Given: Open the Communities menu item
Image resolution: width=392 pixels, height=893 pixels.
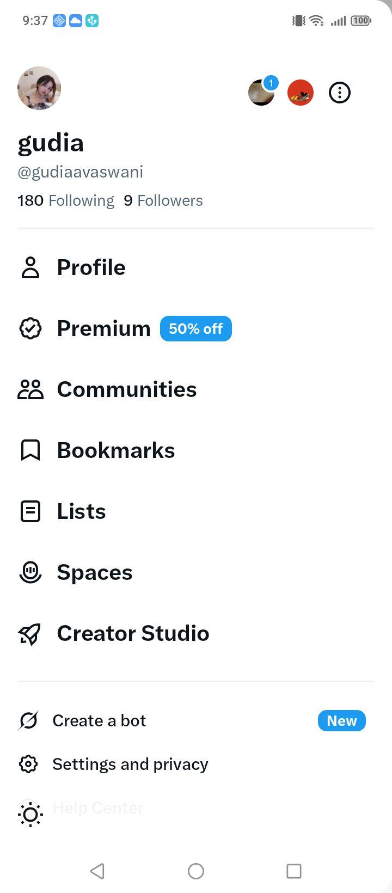Looking at the screenshot, I should click(196, 389).
